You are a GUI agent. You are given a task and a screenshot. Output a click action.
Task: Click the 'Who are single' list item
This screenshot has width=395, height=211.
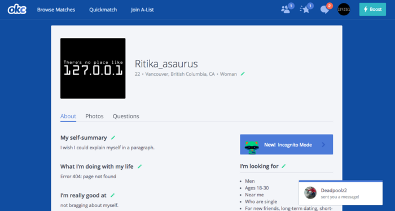tap(261, 201)
